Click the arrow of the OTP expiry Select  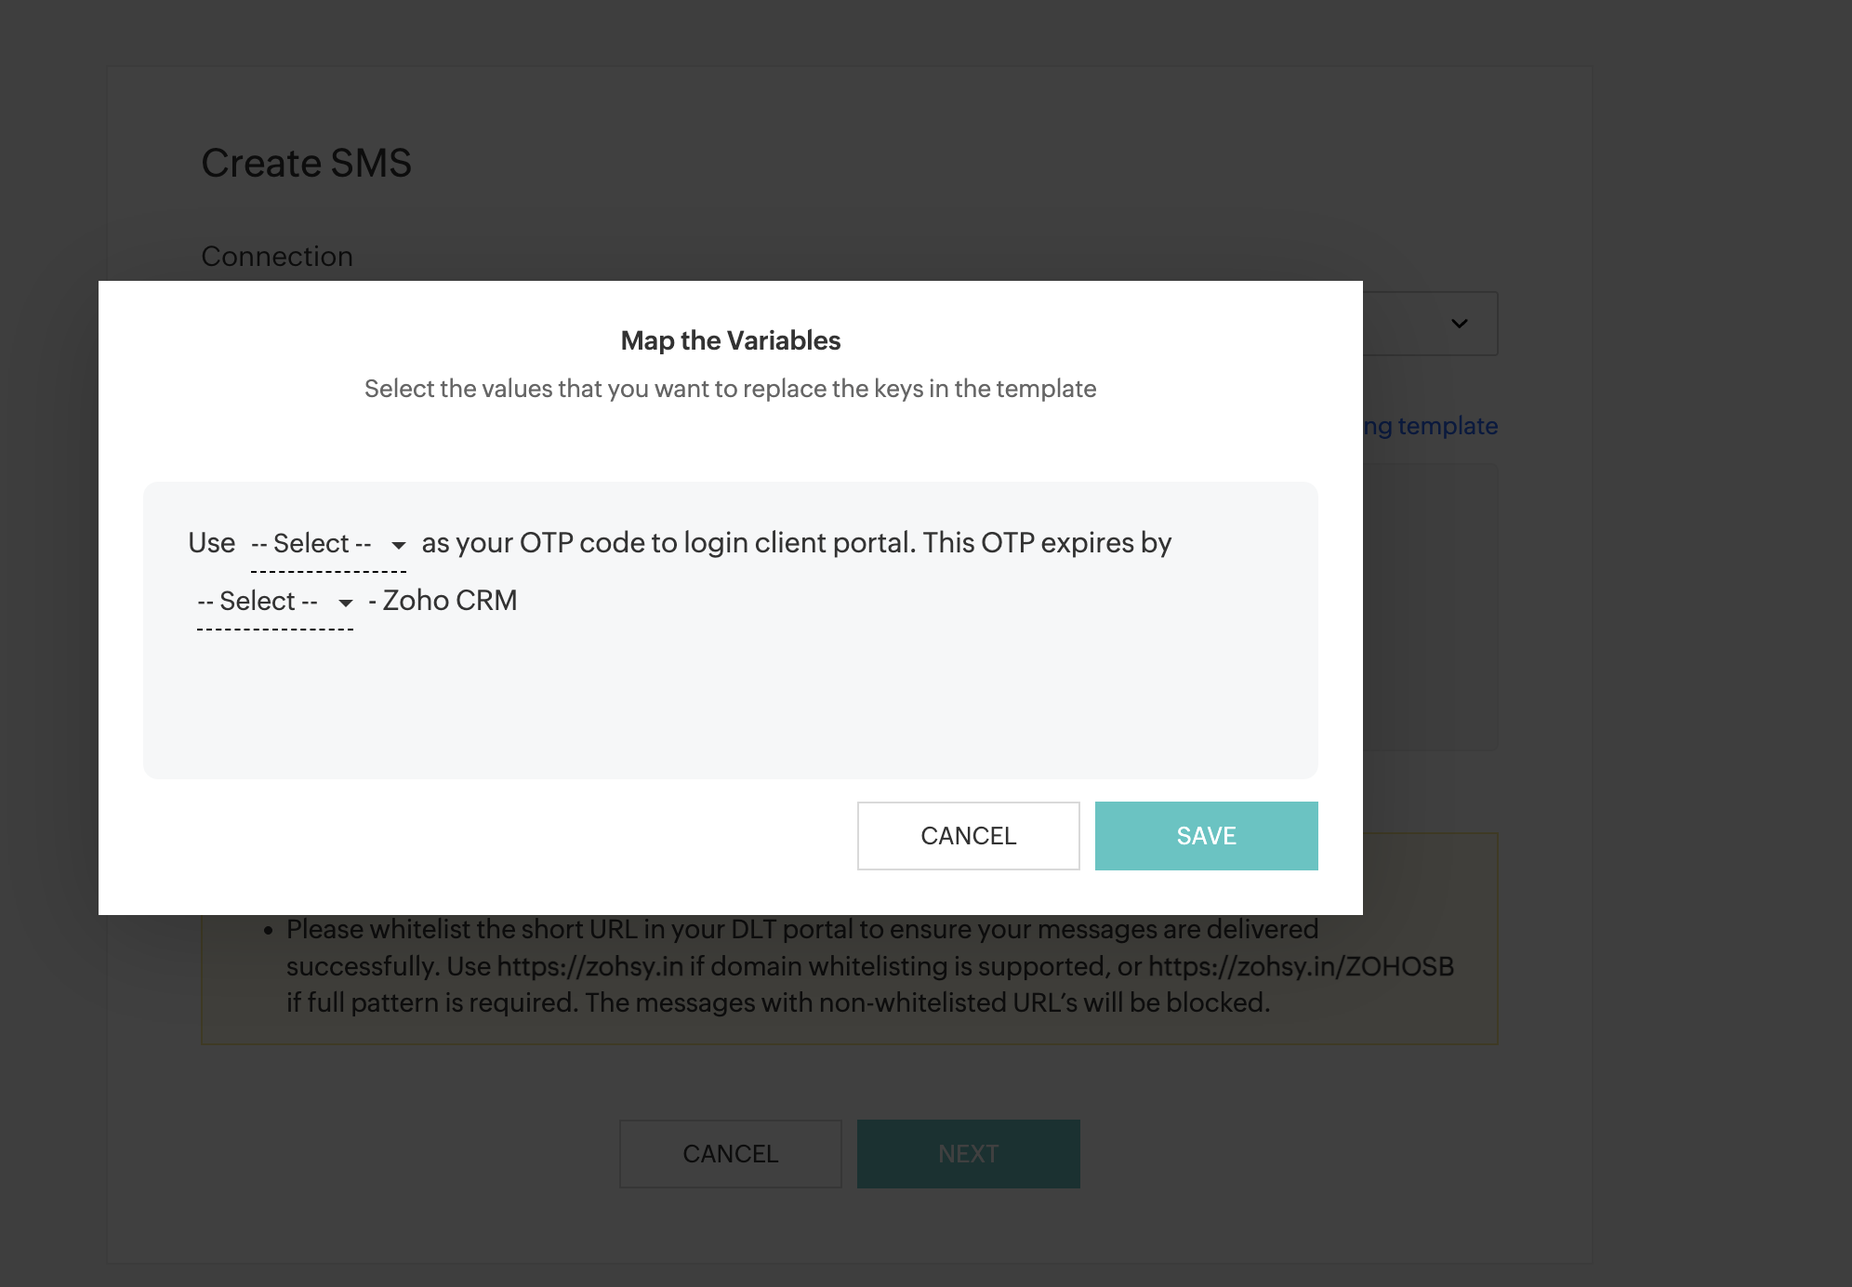(x=346, y=603)
